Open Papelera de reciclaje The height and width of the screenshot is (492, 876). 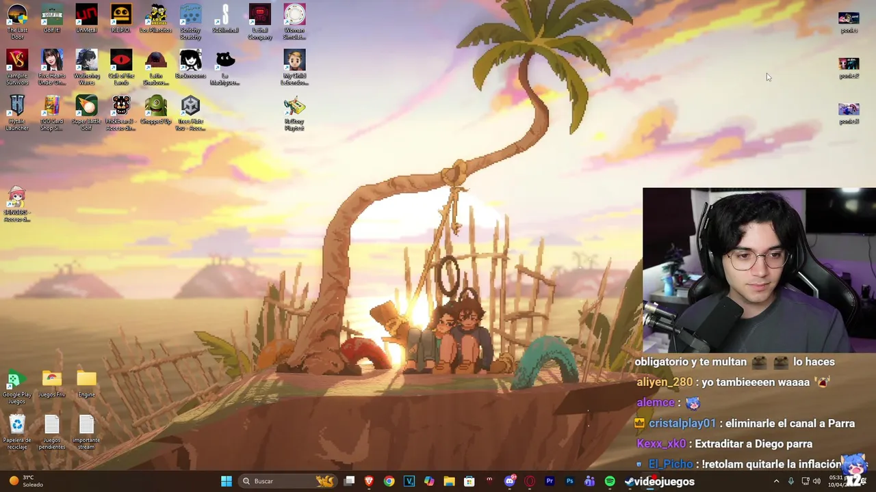click(x=17, y=433)
